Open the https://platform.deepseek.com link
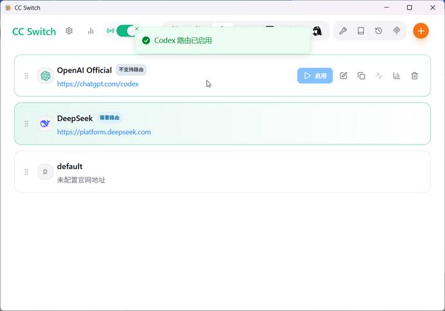The width and height of the screenshot is (445, 311). tap(104, 132)
